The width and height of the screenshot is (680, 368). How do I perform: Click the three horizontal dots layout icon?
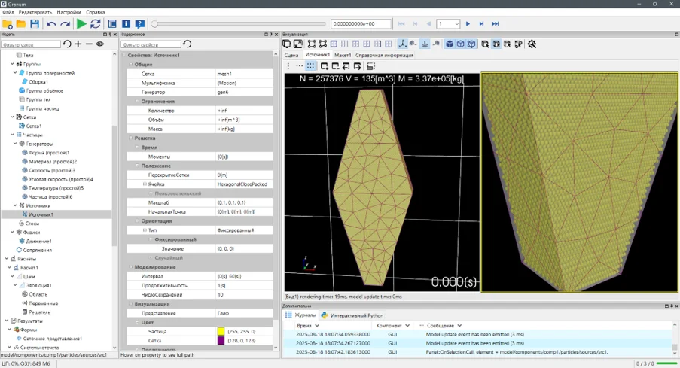click(x=299, y=66)
